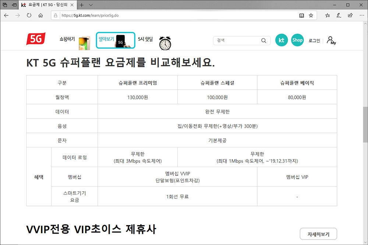Click the 1회선 무료 cell
The width and height of the screenshot is (368, 245).
click(177, 196)
